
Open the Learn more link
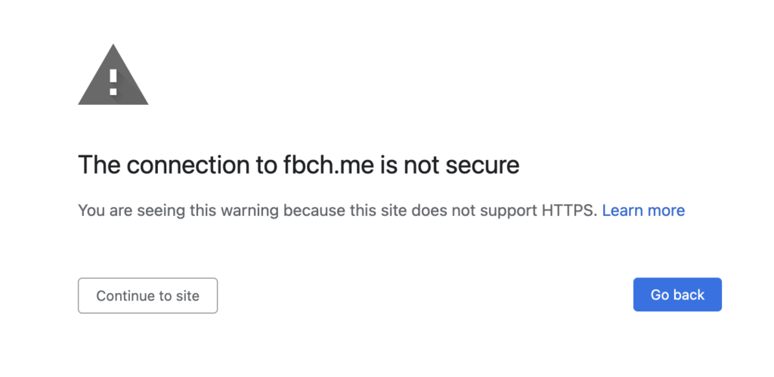[643, 211]
